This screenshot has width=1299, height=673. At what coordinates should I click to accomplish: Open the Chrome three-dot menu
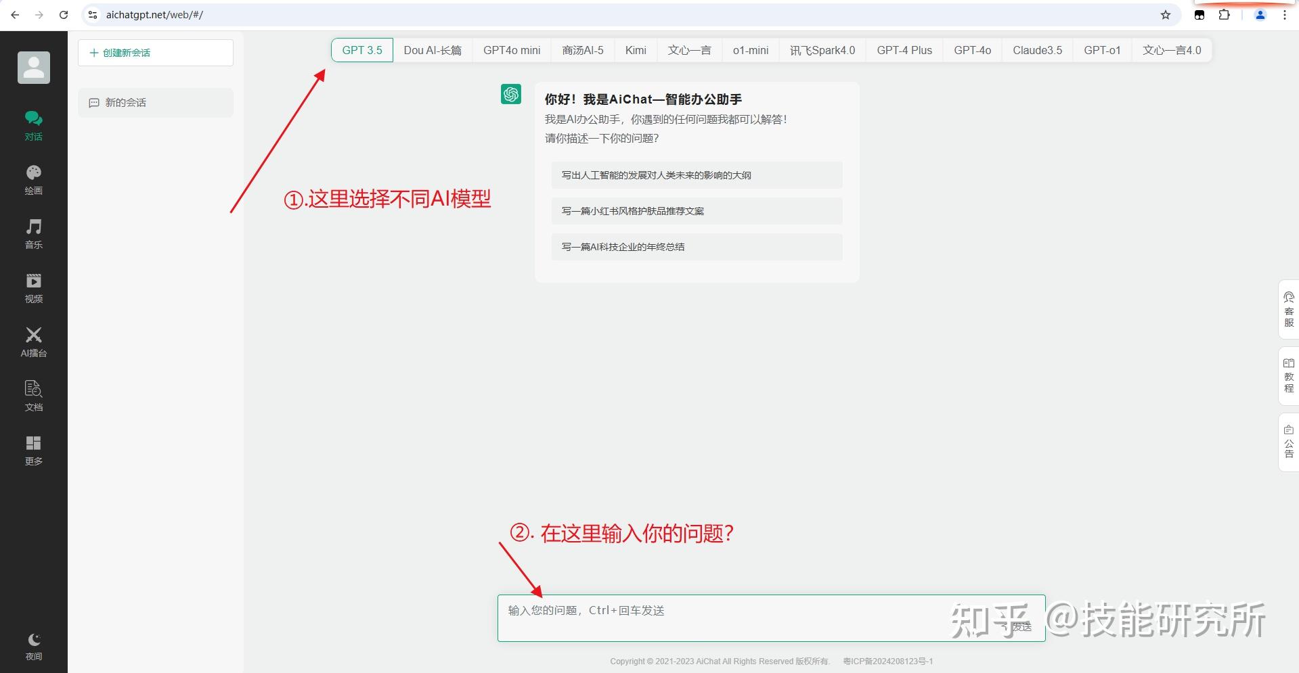[1285, 15]
